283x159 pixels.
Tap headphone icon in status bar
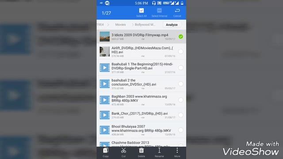[x=154, y=3]
